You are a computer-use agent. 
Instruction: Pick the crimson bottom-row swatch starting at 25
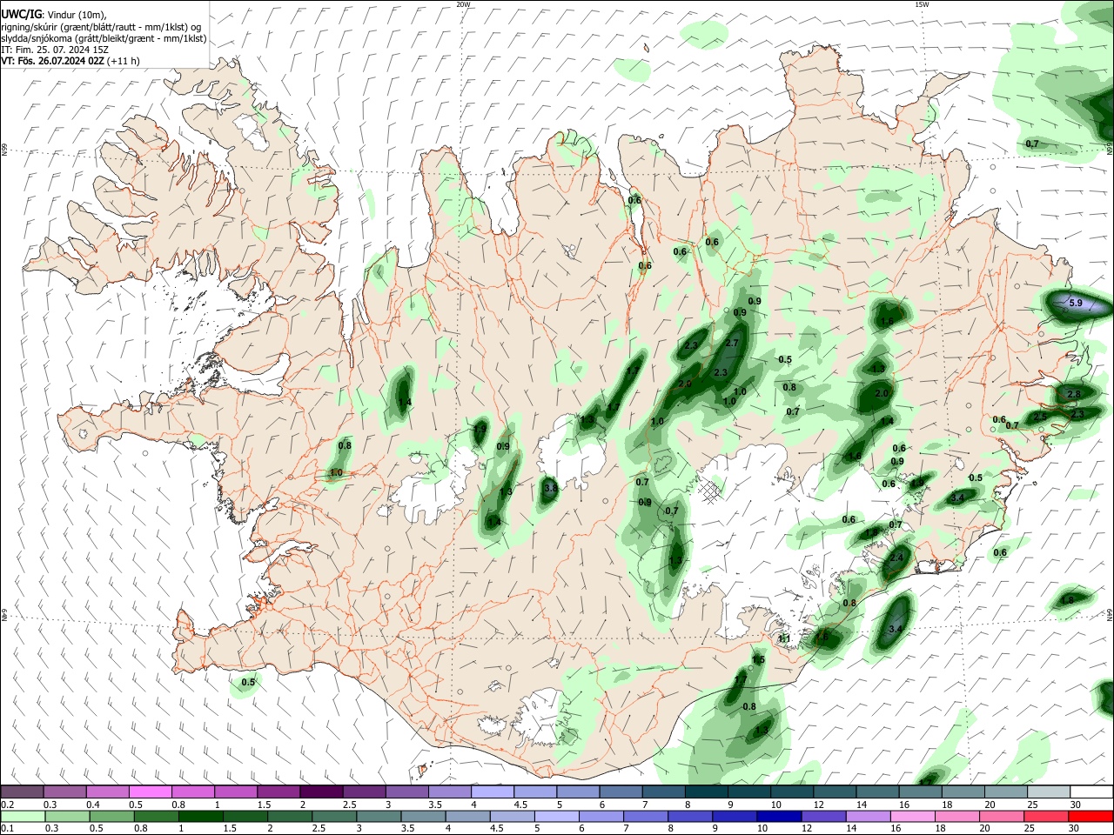(1045, 816)
